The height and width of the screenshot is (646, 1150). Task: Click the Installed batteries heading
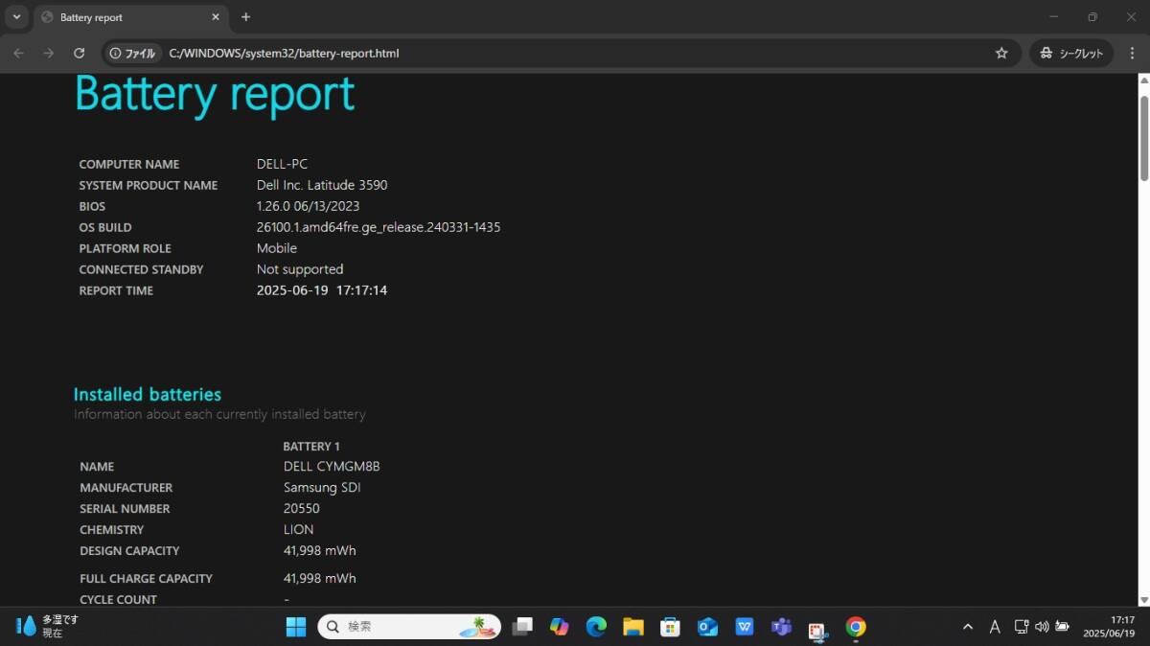click(148, 394)
